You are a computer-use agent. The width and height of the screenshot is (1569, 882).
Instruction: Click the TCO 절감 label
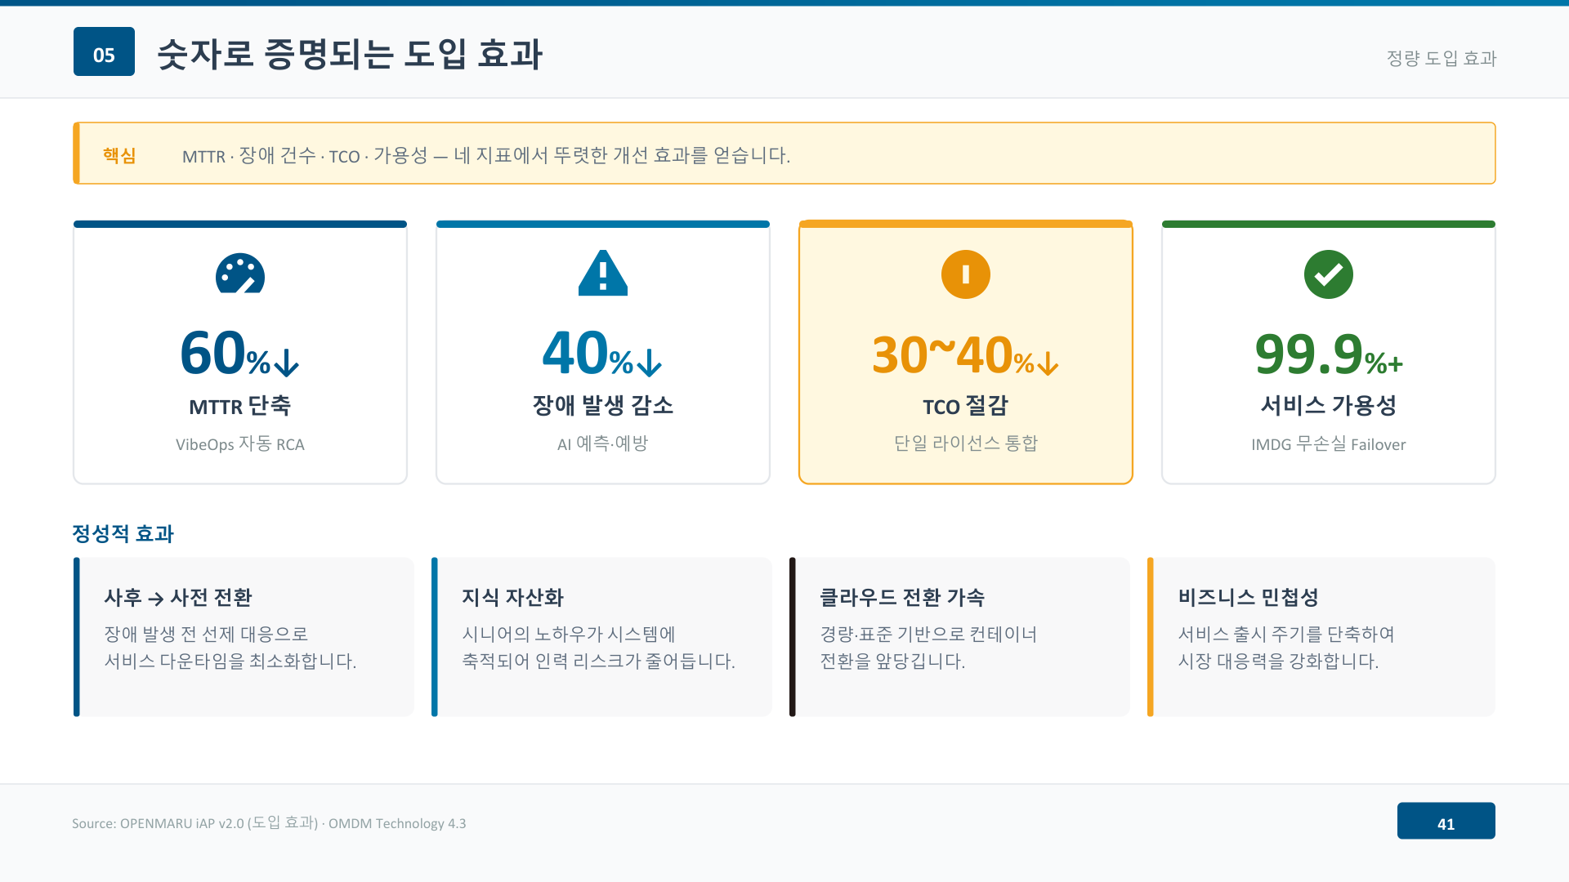tap(966, 406)
